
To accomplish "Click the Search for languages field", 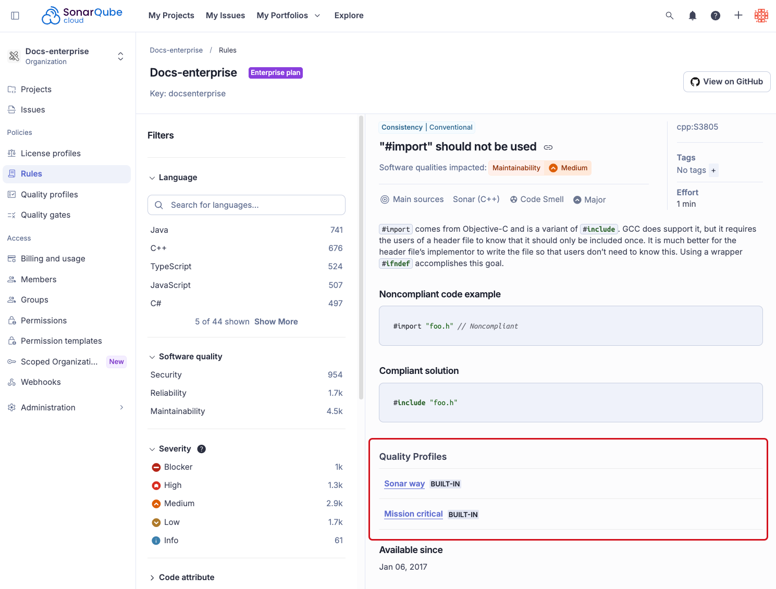I will tap(247, 205).
